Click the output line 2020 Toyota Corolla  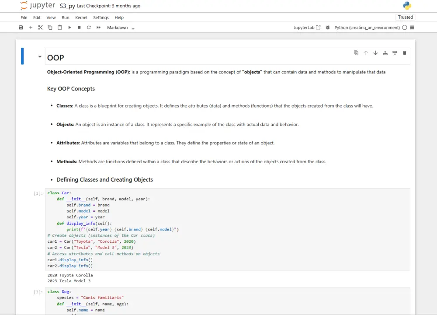[70, 275]
